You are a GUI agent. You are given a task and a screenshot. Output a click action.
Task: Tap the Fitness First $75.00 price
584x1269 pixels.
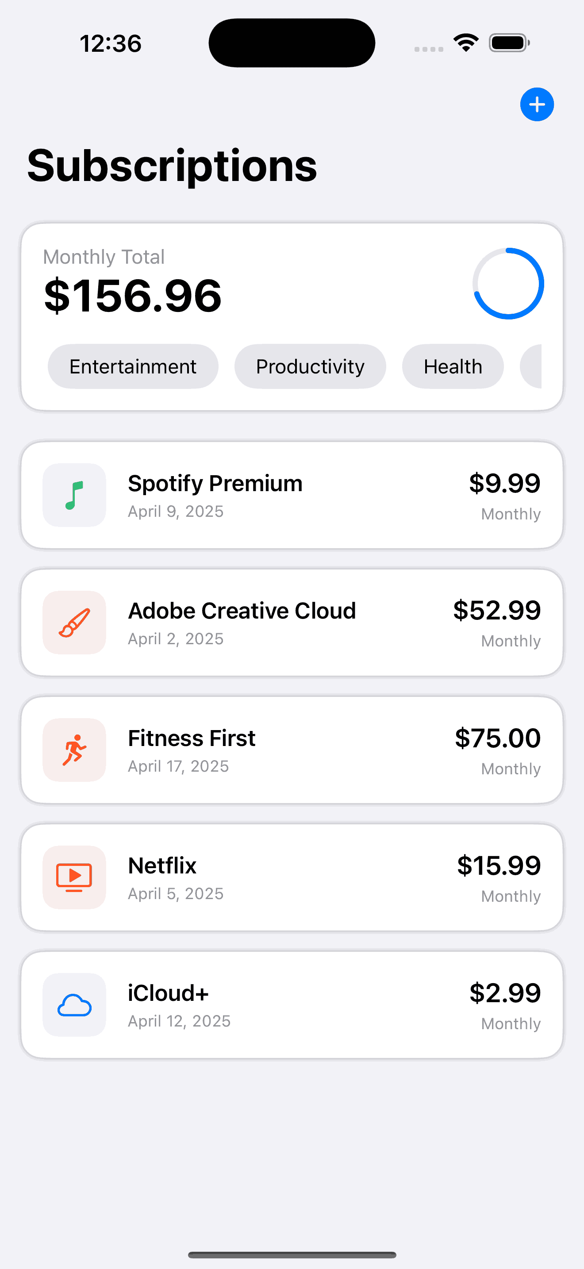click(x=497, y=738)
